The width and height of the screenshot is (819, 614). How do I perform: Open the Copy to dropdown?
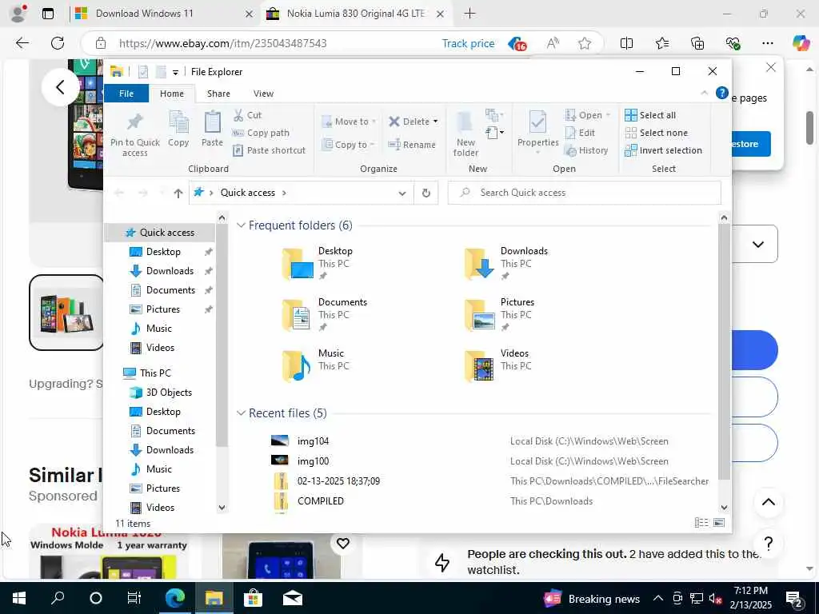tap(349, 145)
